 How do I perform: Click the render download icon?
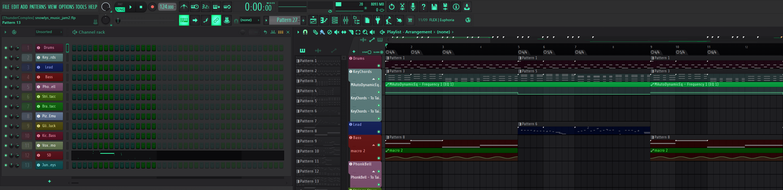pos(467,7)
